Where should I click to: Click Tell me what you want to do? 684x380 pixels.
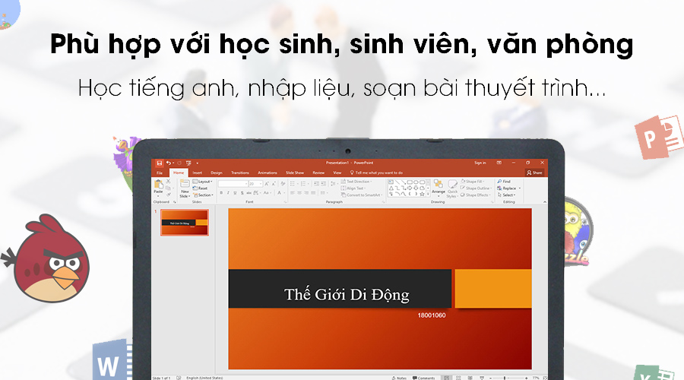[x=376, y=173]
